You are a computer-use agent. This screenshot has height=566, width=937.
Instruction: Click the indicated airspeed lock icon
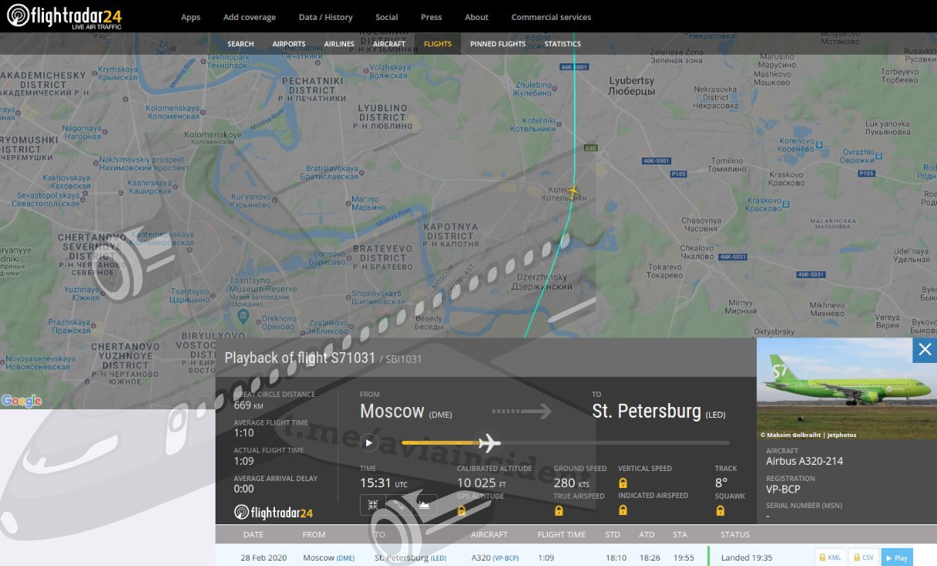pyautogui.click(x=623, y=510)
